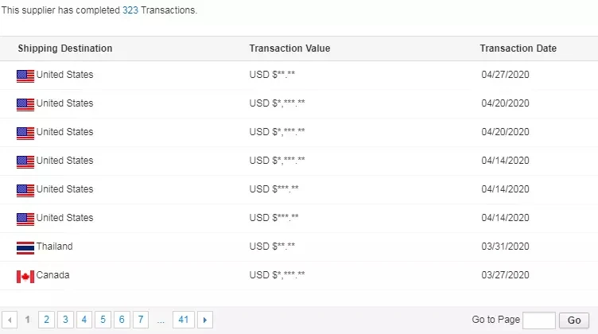Jump to last page 41
This screenshot has width=598, height=334.
pos(184,320)
